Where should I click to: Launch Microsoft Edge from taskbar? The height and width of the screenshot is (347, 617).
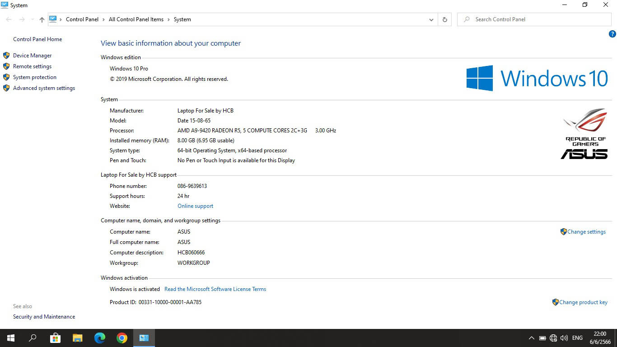coord(100,338)
